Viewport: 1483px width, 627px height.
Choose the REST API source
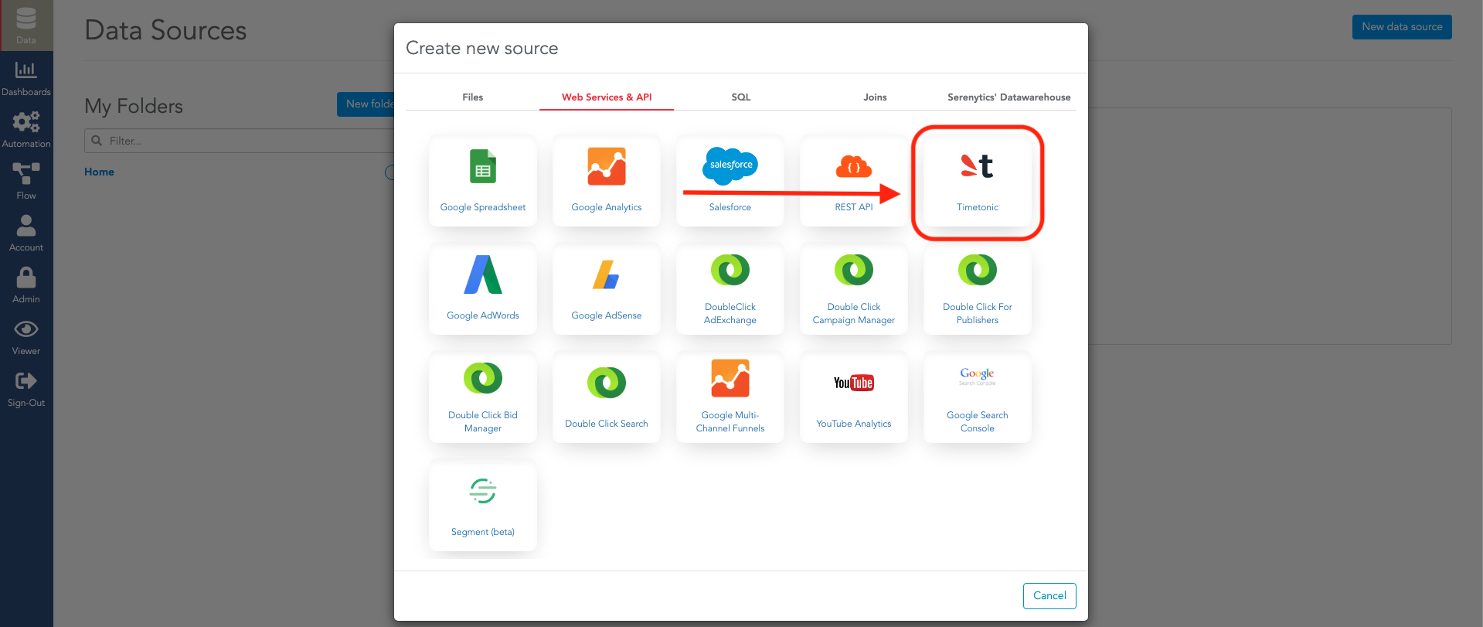point(854,182)
